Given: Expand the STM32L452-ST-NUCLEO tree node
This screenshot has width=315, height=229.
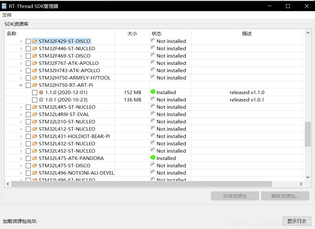Looking at the screenshot, I should 21,151.
